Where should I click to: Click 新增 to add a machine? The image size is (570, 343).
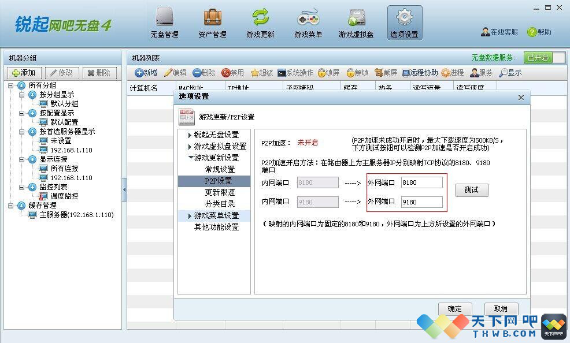point(146,73)
